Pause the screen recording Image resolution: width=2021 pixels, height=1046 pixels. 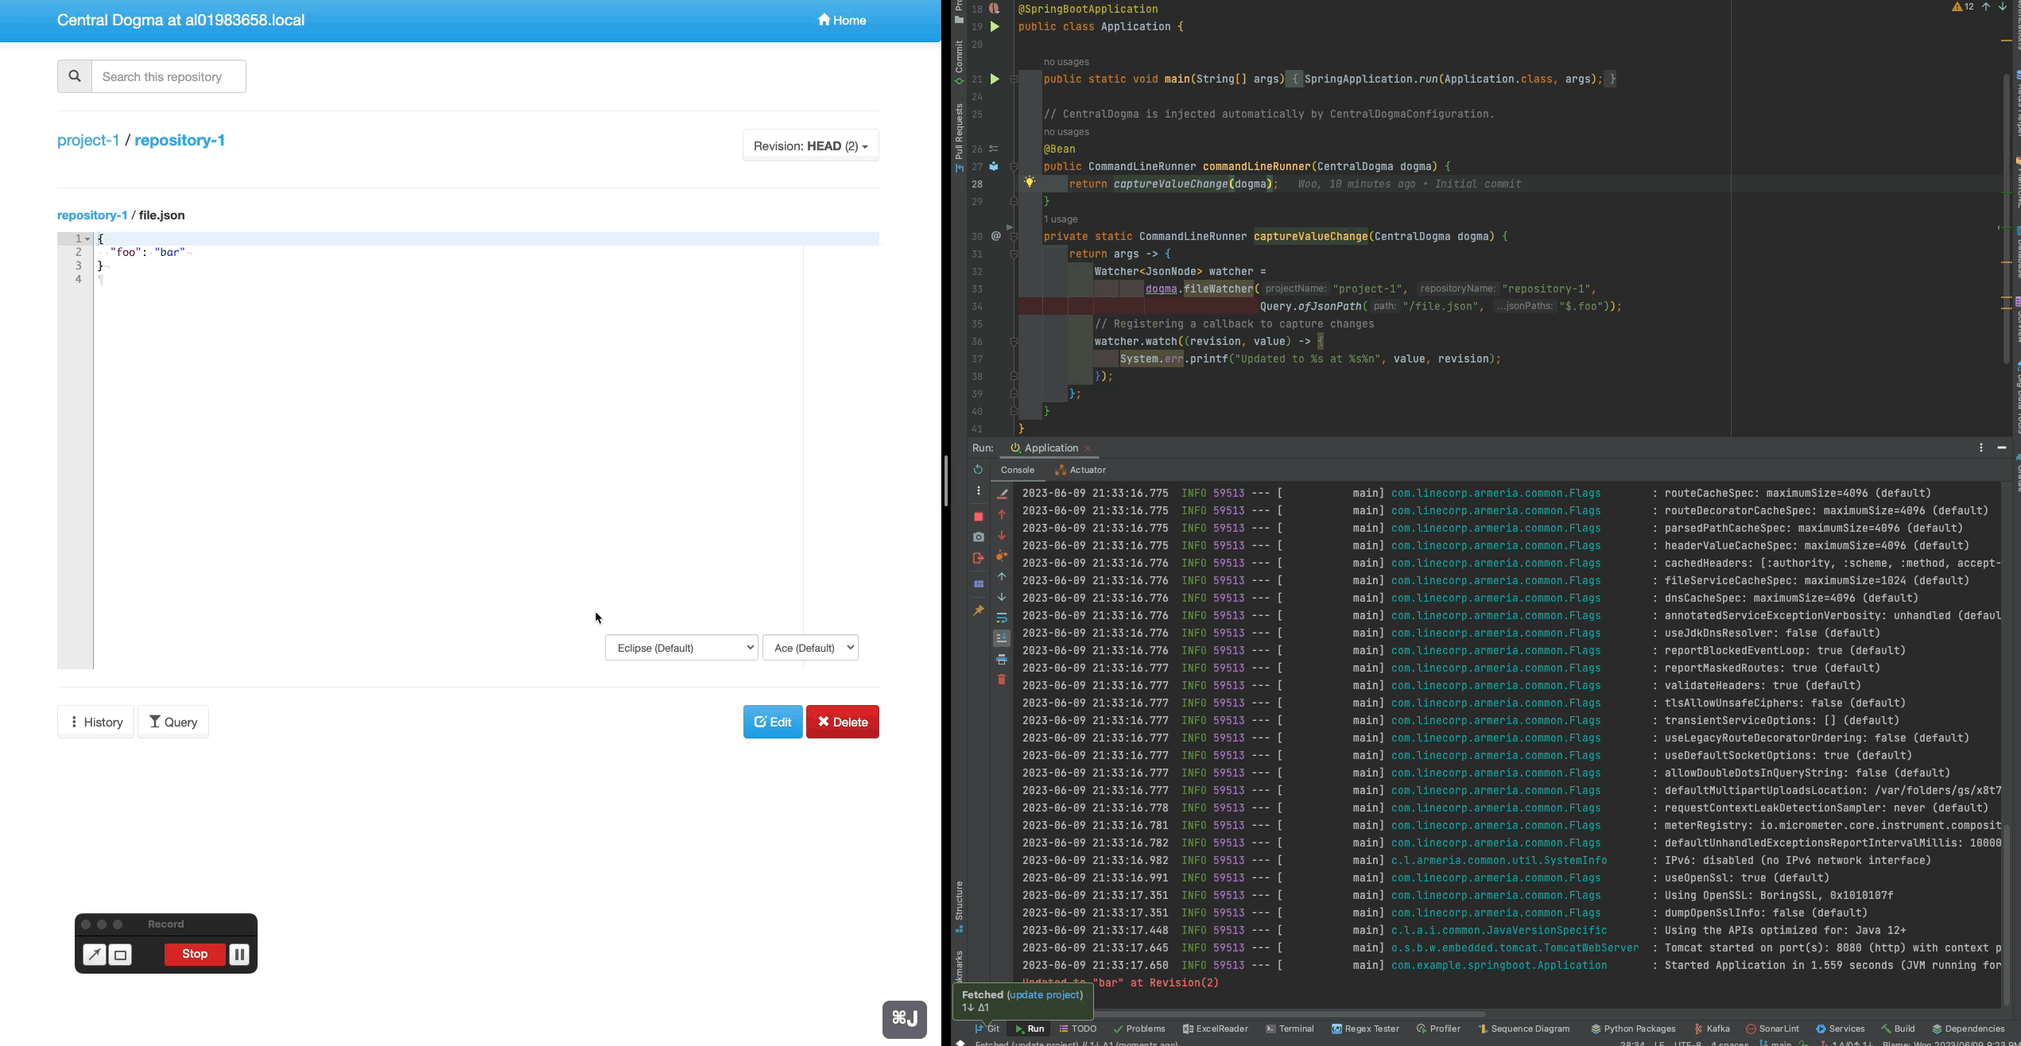(x=239, y=954)
